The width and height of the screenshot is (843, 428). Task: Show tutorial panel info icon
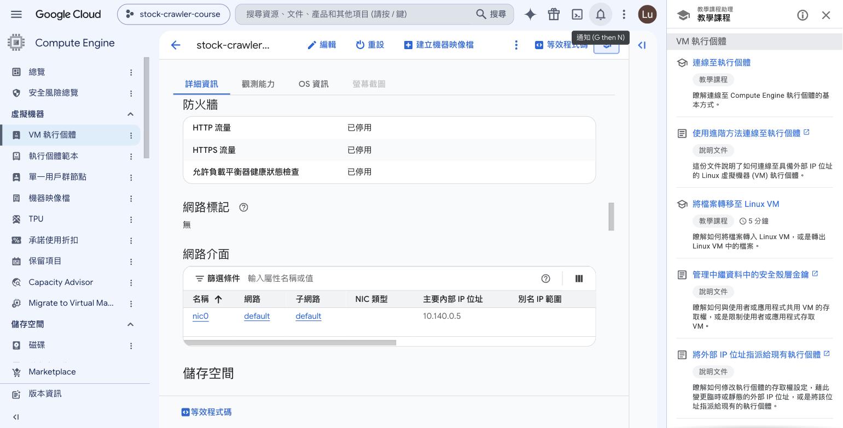[x=803, y=15]
